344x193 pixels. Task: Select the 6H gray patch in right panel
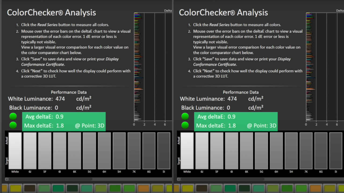tap(276, 150)
